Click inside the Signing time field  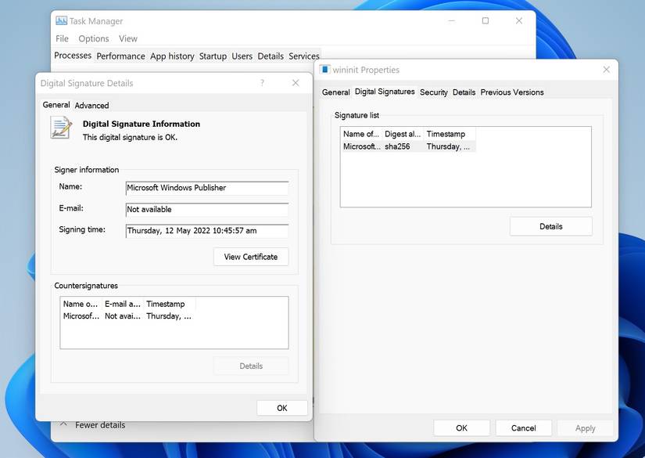(x=206, y=230)
